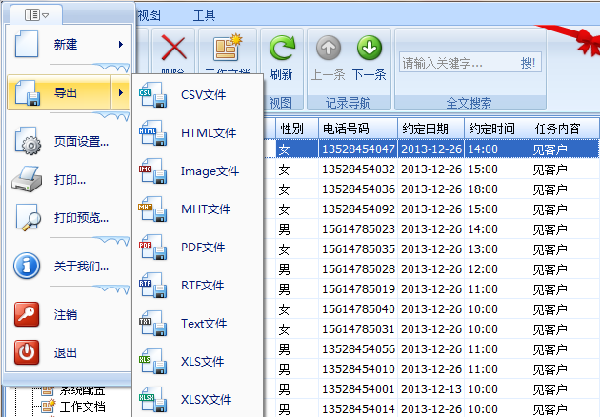This screenshot has width=600, height=417.
Task: Export as HTML file
Action: 208,132
